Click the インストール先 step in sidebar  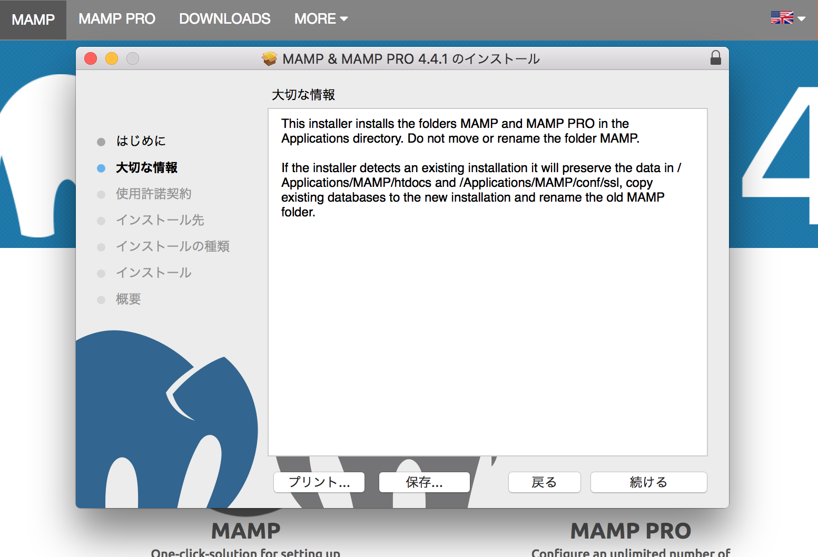[x=160, y=220]
